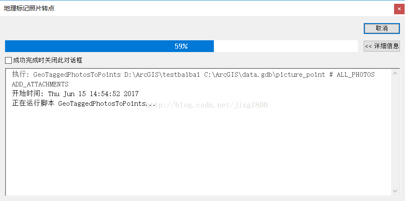The image size is (405, 201).
Task: Click the blue filled part of progress bar
Action: click(109, 46)
